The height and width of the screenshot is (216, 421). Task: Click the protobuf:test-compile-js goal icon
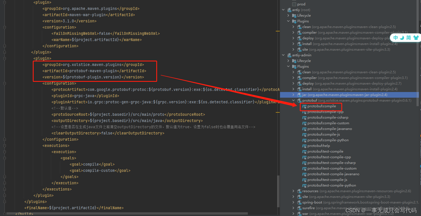304,180
